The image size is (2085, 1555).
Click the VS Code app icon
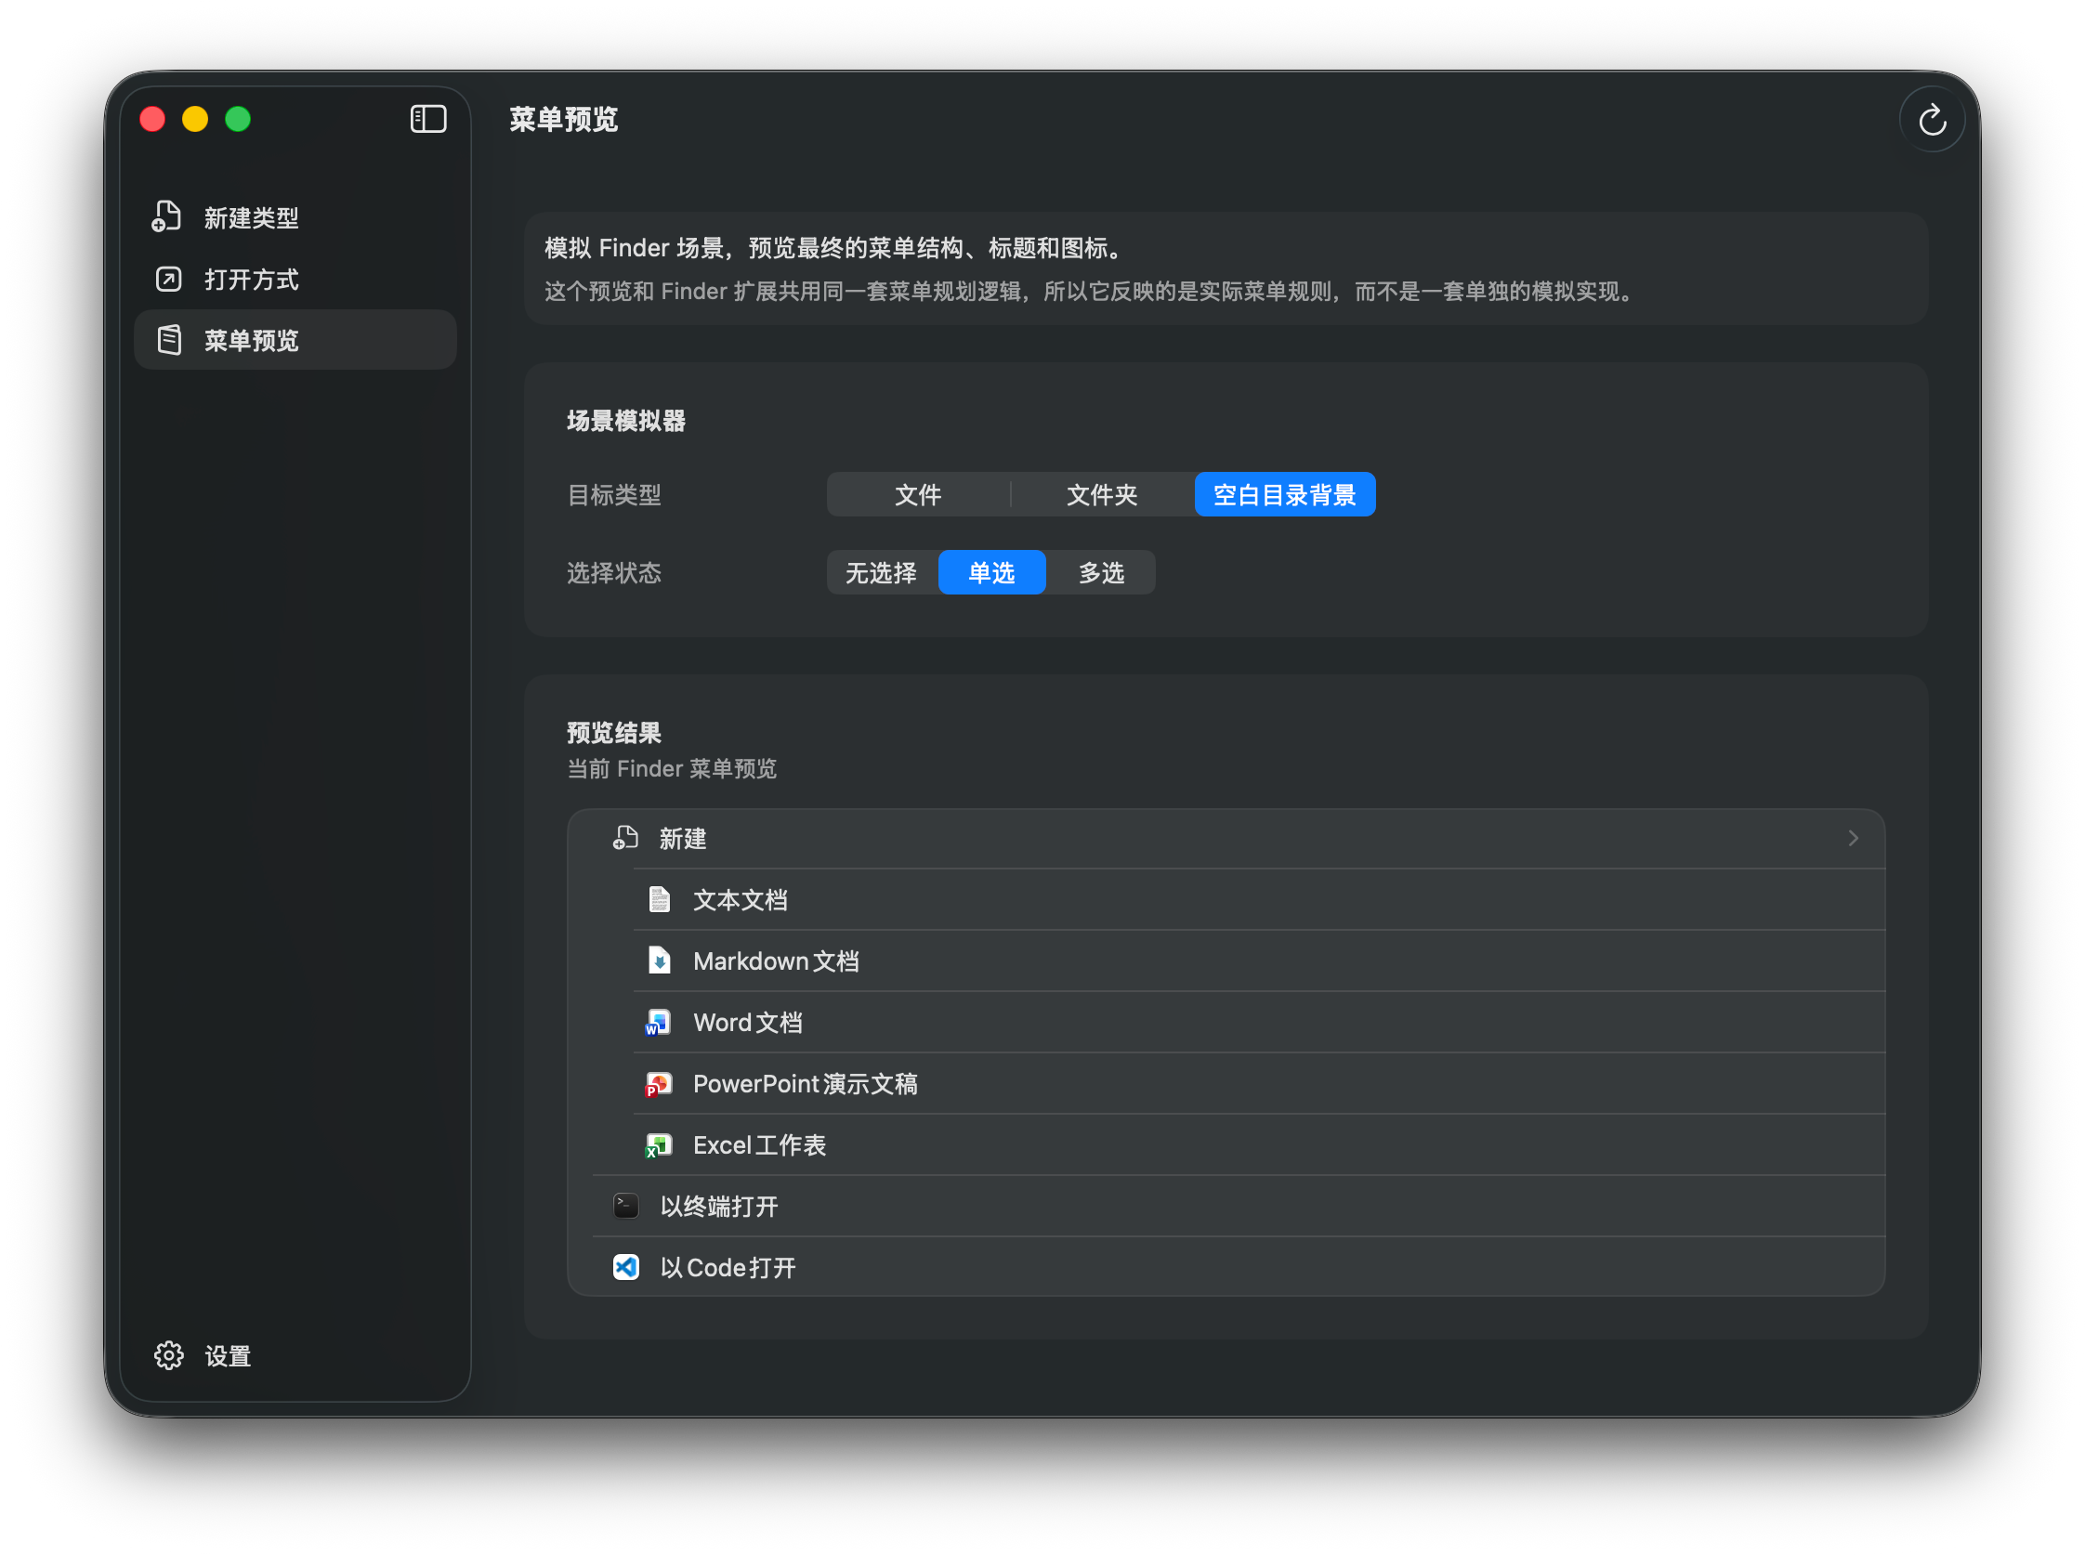coord(626,1268)
